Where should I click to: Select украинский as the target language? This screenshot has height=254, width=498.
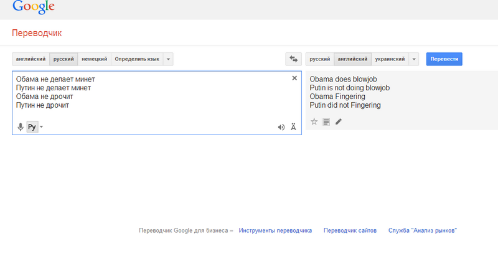(x=390, y=59)
